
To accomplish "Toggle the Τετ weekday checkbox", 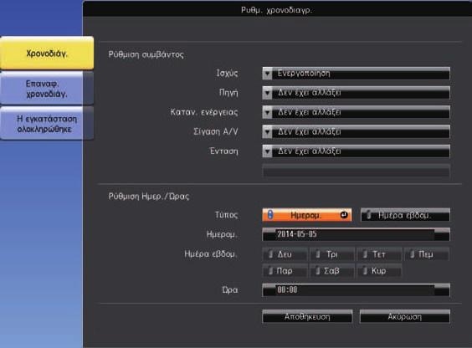I will [379, 254].
